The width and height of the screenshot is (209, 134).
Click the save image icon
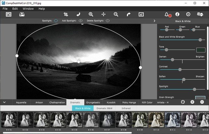[22, 14]
